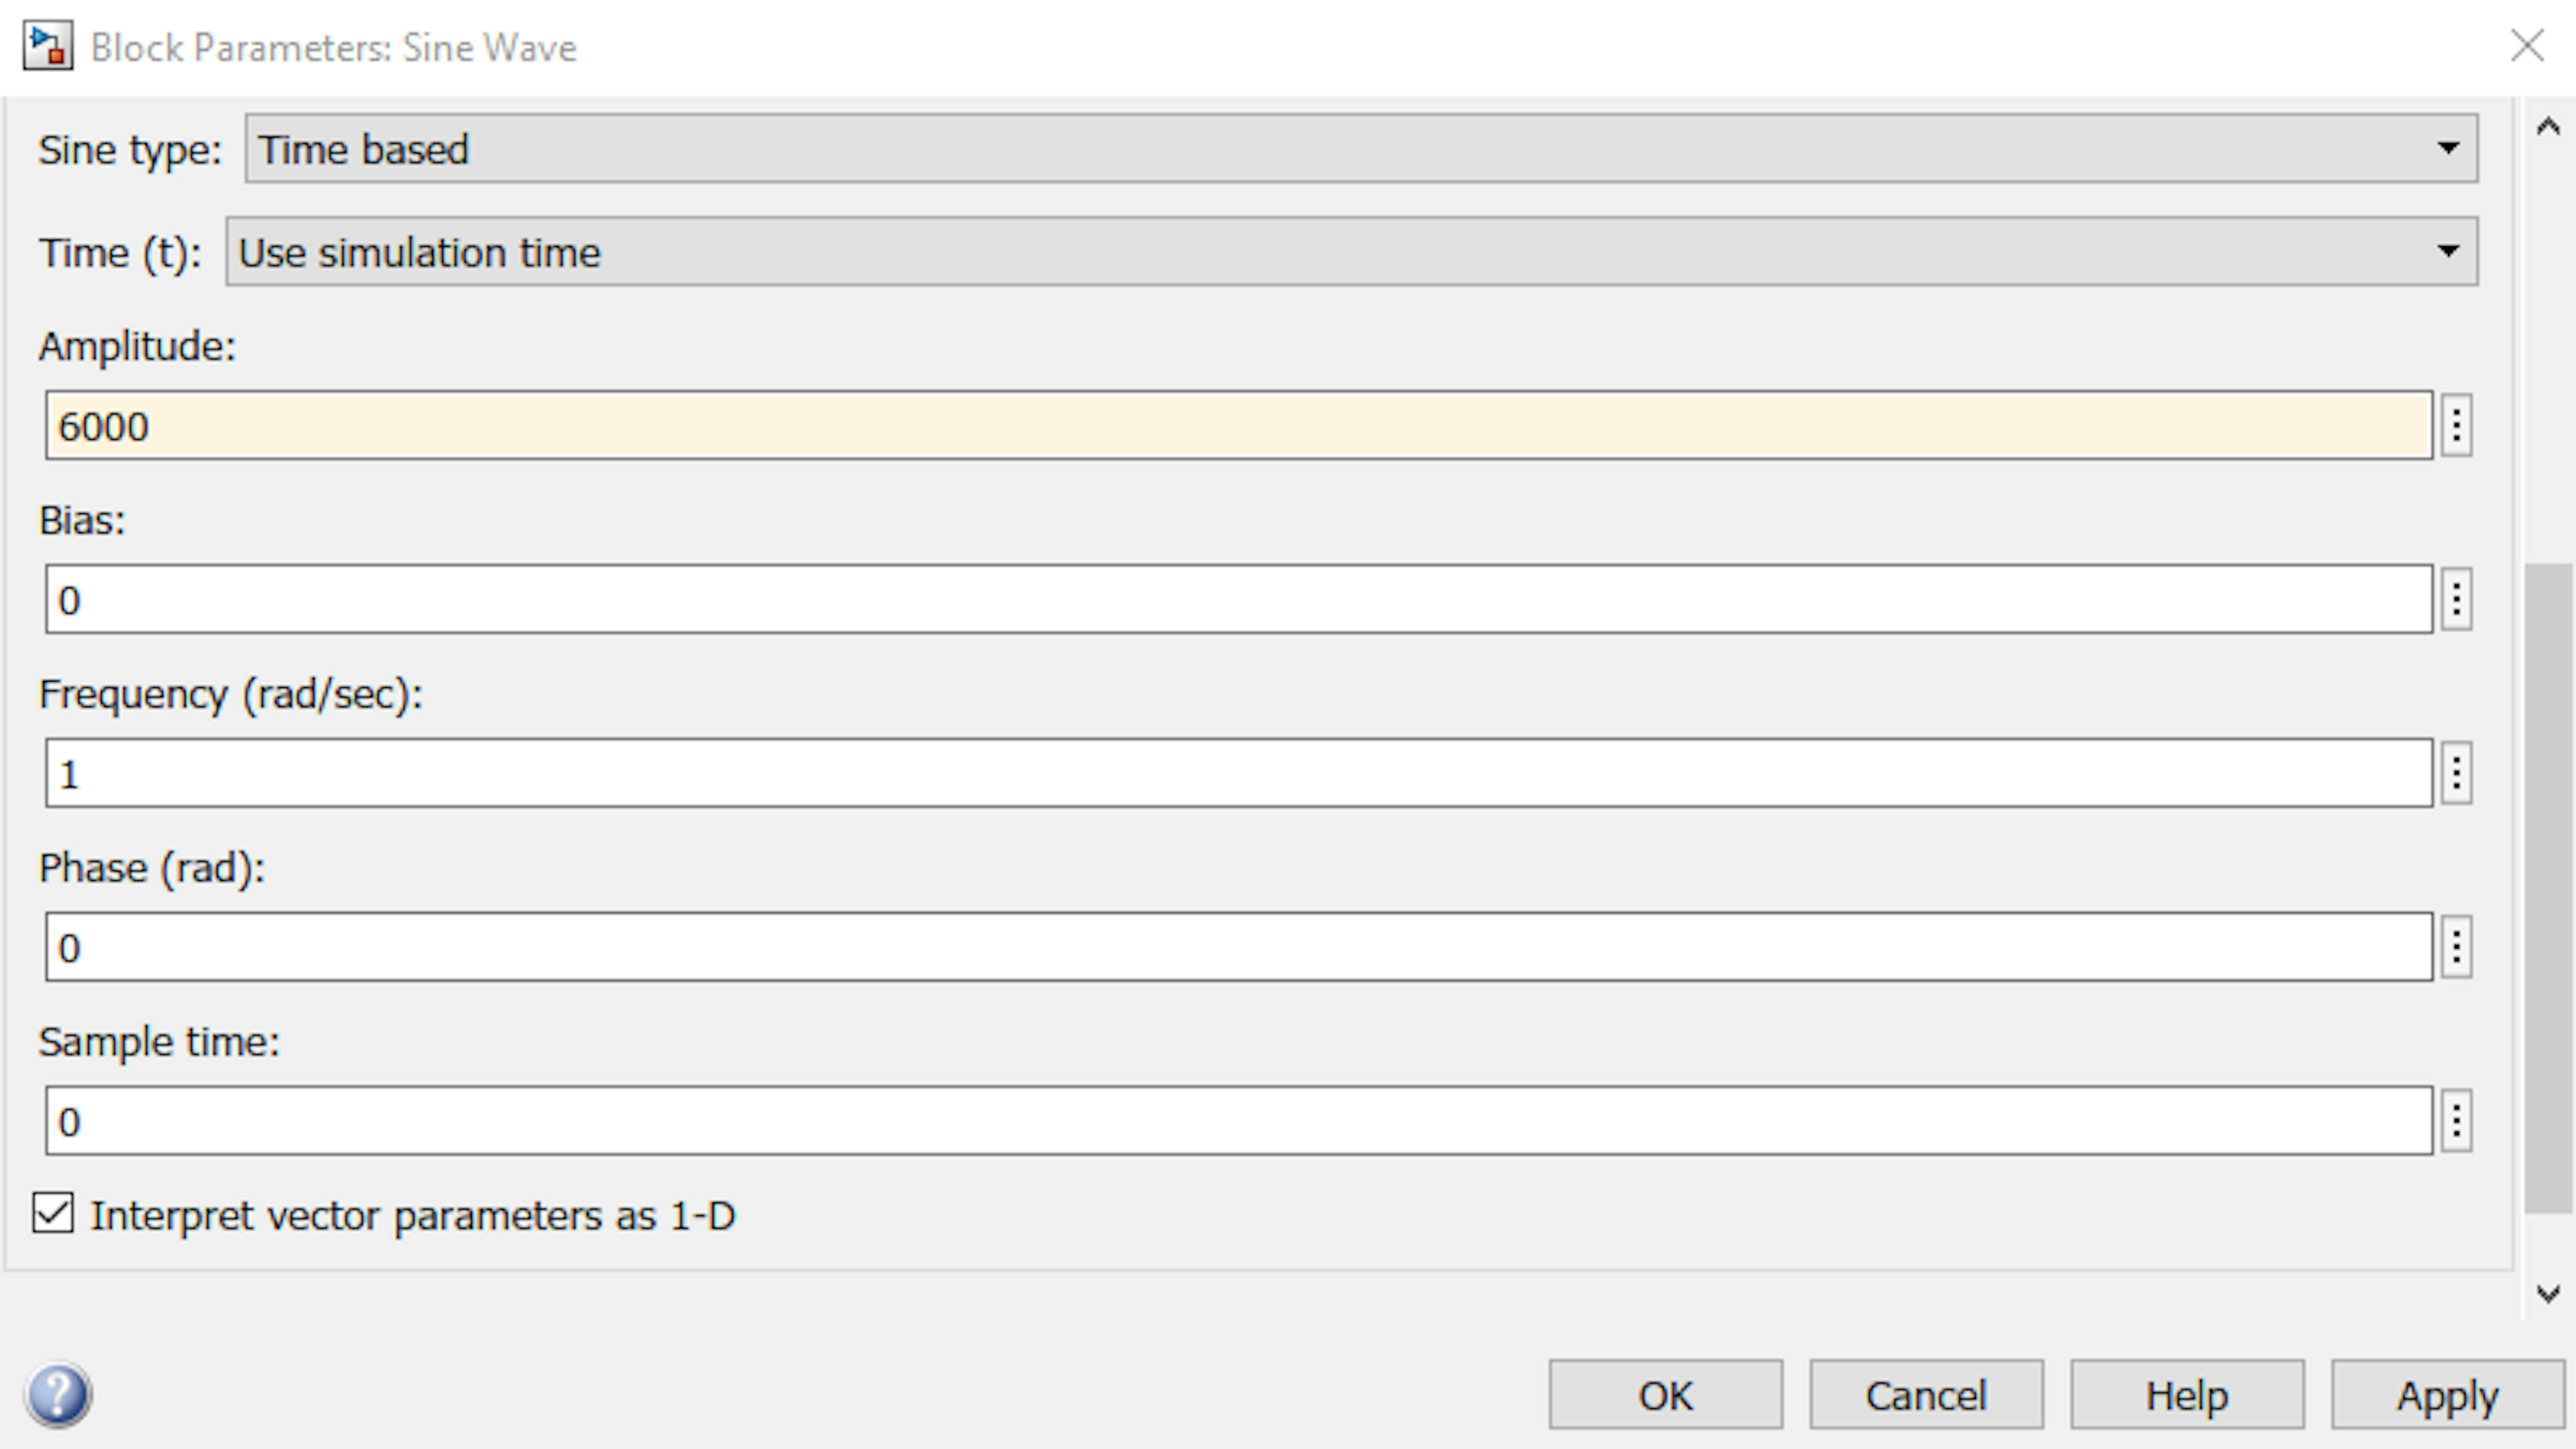Open Sample time field's three-dot options menu
Viewport: 2576px width, 1449px height.
(2456, 1121)
